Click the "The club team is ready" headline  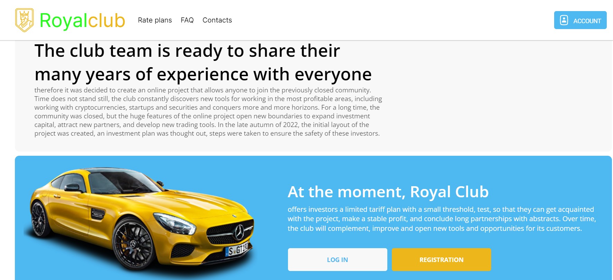203,63
